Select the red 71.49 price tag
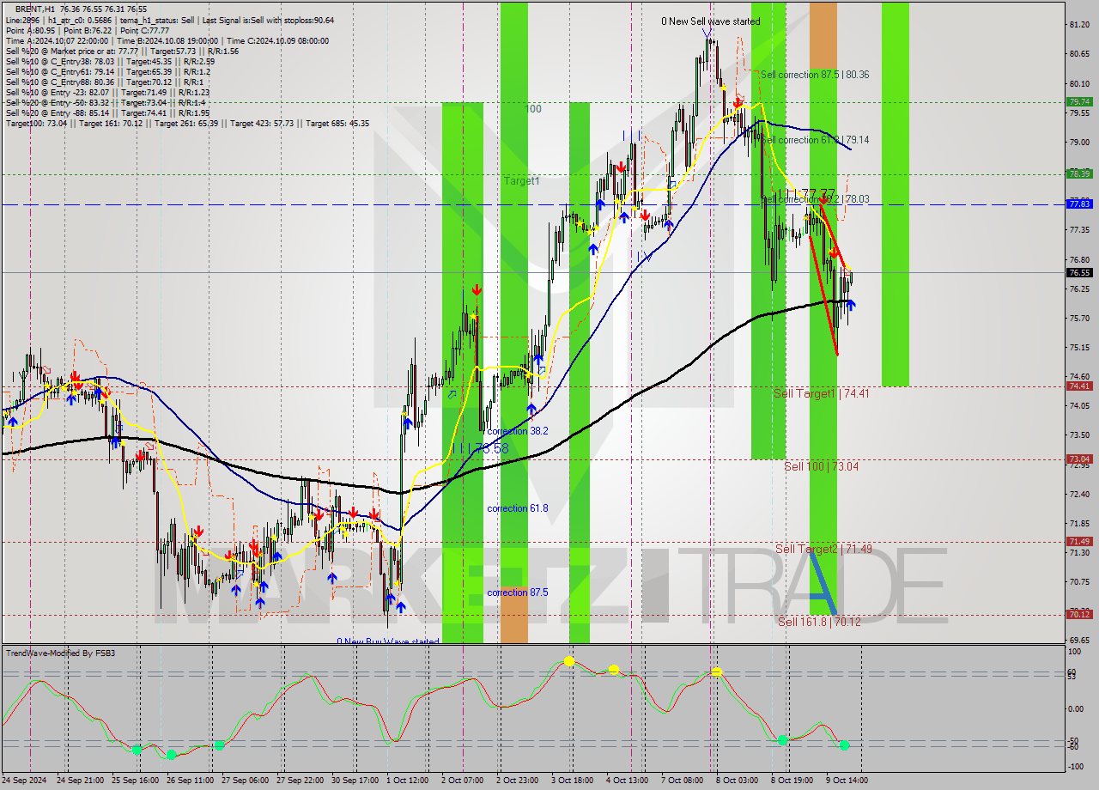 1078,541
